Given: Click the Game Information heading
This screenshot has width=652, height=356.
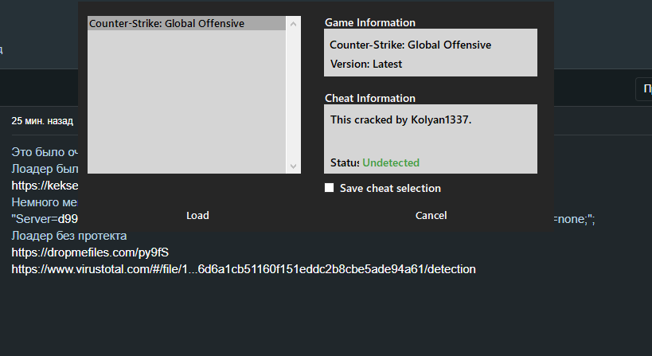Looking at the screenshot, I should [x=370, y=22].
